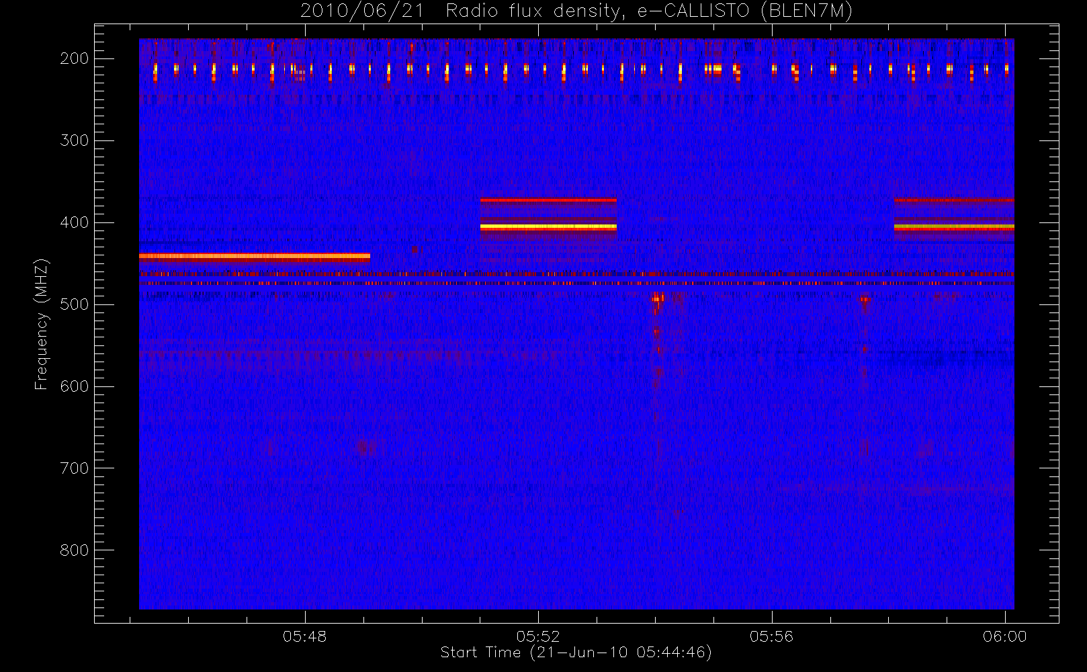Click the 05:48 time tick label
This screenshot has height=672, width=1087.
click(304, 636)
